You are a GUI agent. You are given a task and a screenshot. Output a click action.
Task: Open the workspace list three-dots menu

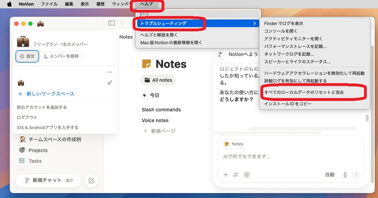point(110,72)
